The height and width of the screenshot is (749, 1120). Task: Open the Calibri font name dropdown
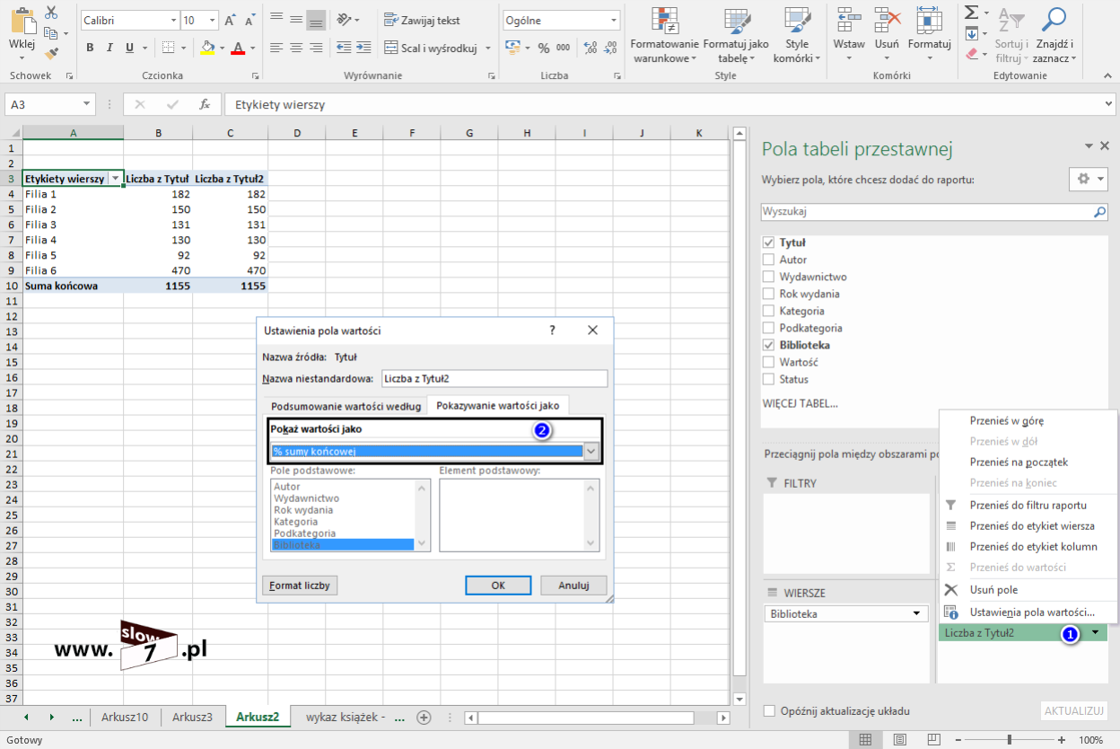(172, 20)
